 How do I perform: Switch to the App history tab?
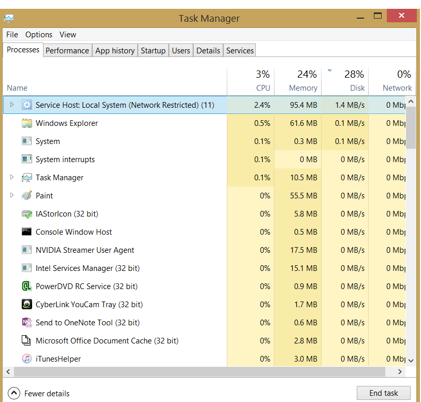(x=115, y=50)
